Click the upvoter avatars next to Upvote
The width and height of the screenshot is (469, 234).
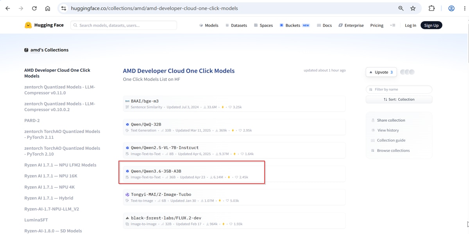(x=407, y=72)
